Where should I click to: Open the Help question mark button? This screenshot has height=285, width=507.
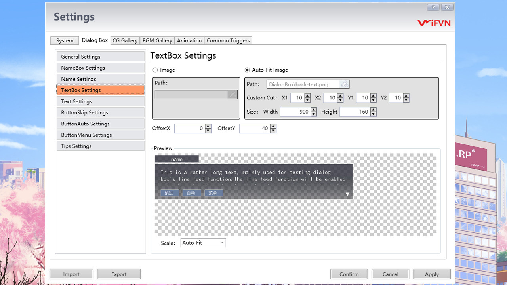pyautogui.click(x=433, y=7)
